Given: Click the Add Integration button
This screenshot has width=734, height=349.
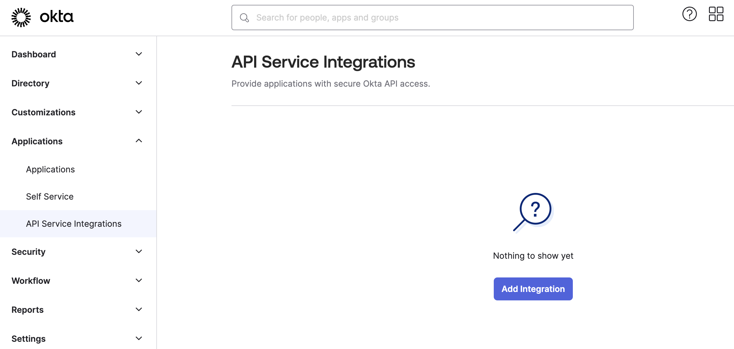Looking at the screenshot, I should [x=533, y=289].
